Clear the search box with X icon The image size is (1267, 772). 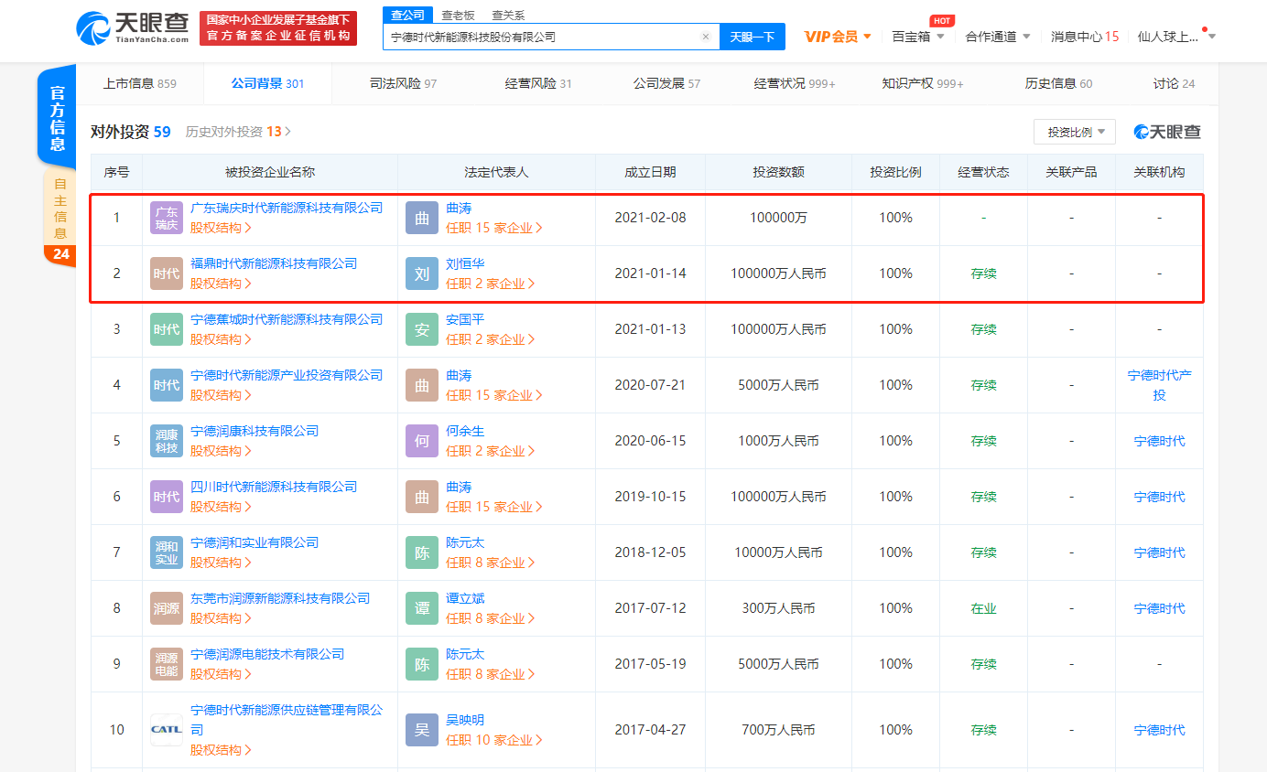pyautogui.click(x=705, y=38)
